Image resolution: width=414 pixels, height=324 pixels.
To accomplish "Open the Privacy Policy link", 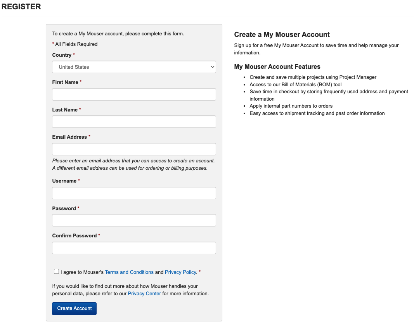I will [x=180, y=272].
